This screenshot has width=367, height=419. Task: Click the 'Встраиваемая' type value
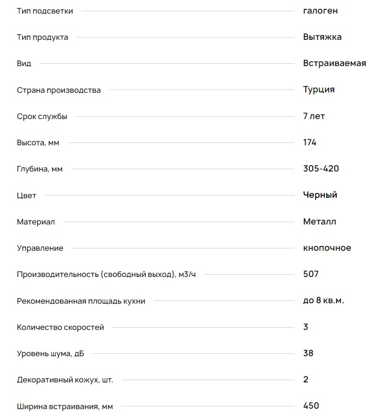334,63
